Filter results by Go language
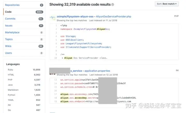Viewport: 186px width, 113px height. tap(10, 110)
